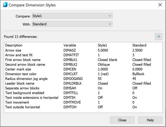166x127 pixels.
Task: Select Text outside horizontal row
Action: point(83,107)
